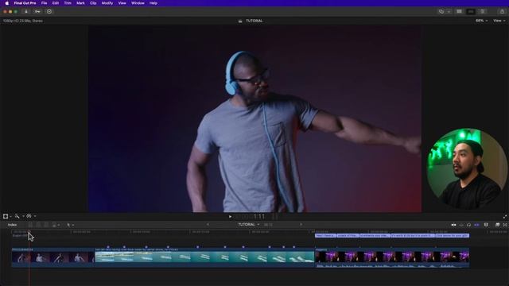Open the Keyword Editor key icon

37,12
